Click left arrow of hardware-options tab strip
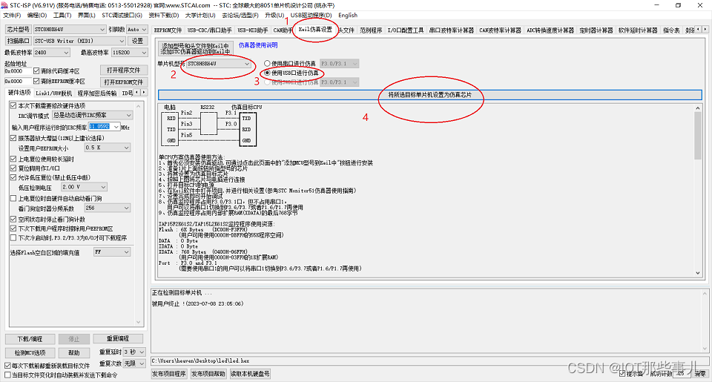Screen dimensions: 712x382 [x=137, y=93]
